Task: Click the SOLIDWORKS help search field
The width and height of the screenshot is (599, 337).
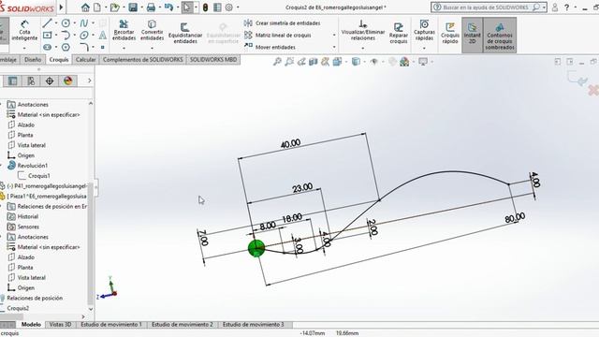Action: (x=485, y=7)
